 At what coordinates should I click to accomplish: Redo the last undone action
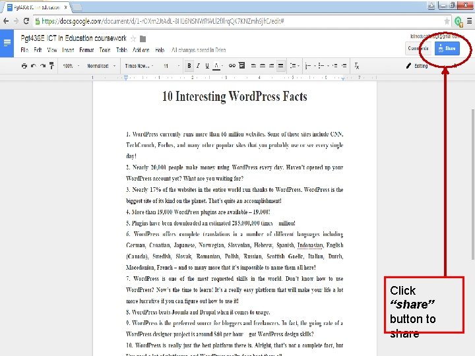point(43,66)
